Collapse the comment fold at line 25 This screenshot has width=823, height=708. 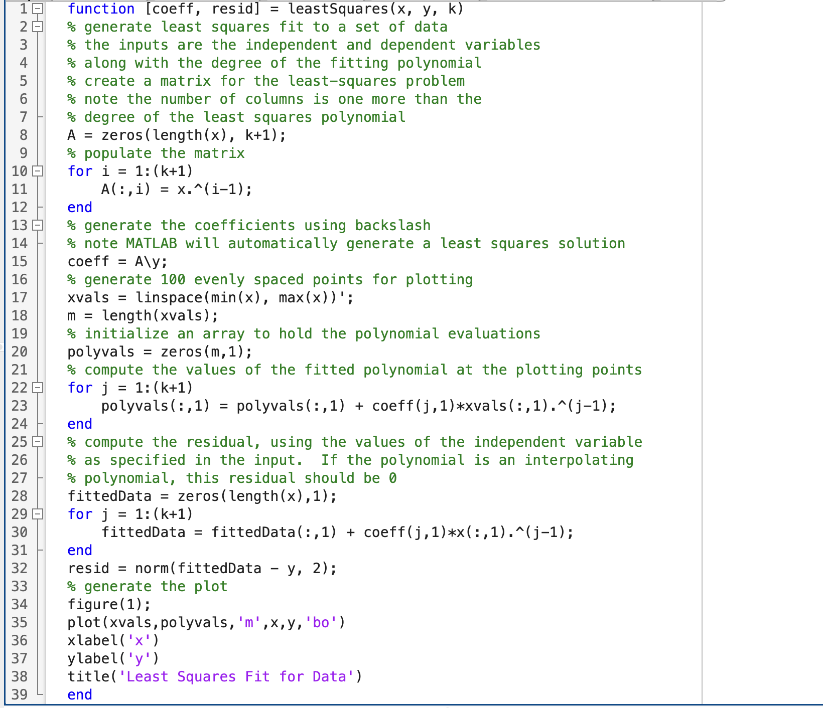38,442
